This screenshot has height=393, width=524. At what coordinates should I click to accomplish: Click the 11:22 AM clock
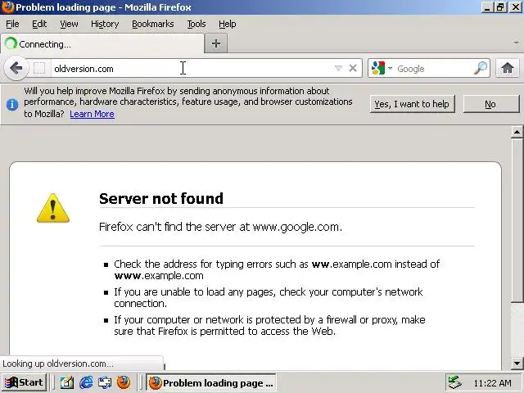492,383
